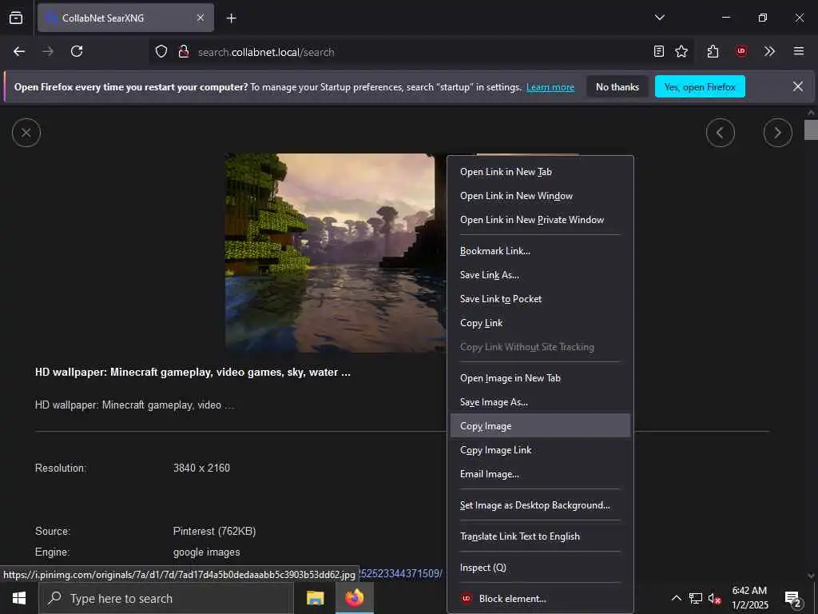Follow the Learn more link
Screen dimensions: 818x614
550,87
